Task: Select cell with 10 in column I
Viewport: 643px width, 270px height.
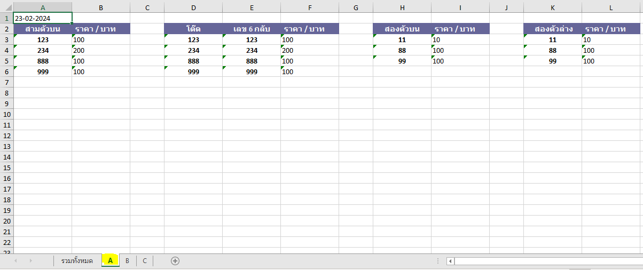Action: point(460,39)
